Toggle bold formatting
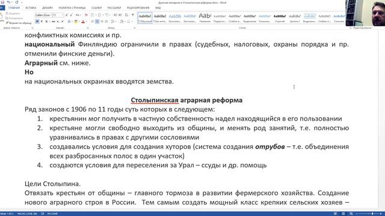This screenshot has height=216, width=385. pyautogui.click(x=37, y=22)
